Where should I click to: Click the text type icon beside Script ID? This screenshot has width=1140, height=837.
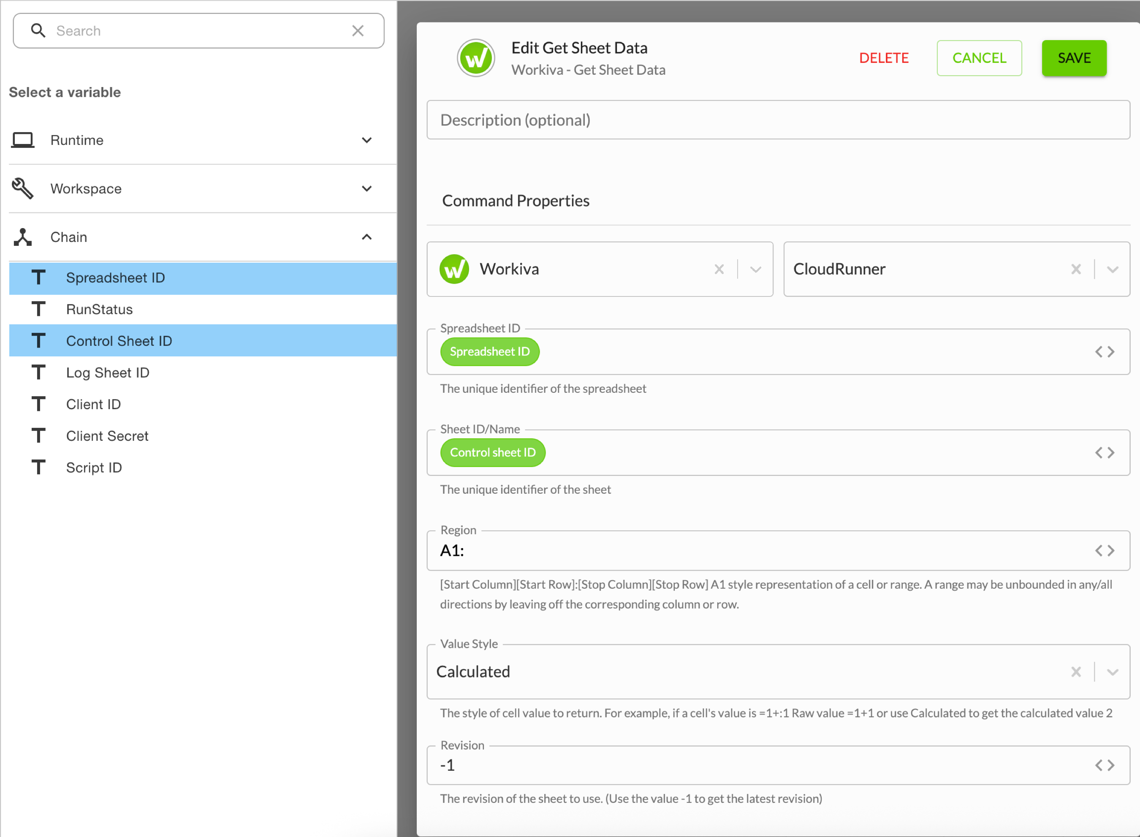[x=38, y=467]
